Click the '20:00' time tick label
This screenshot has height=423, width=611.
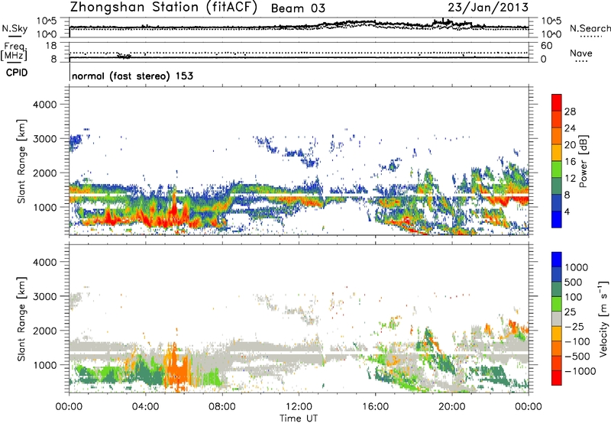452,407
